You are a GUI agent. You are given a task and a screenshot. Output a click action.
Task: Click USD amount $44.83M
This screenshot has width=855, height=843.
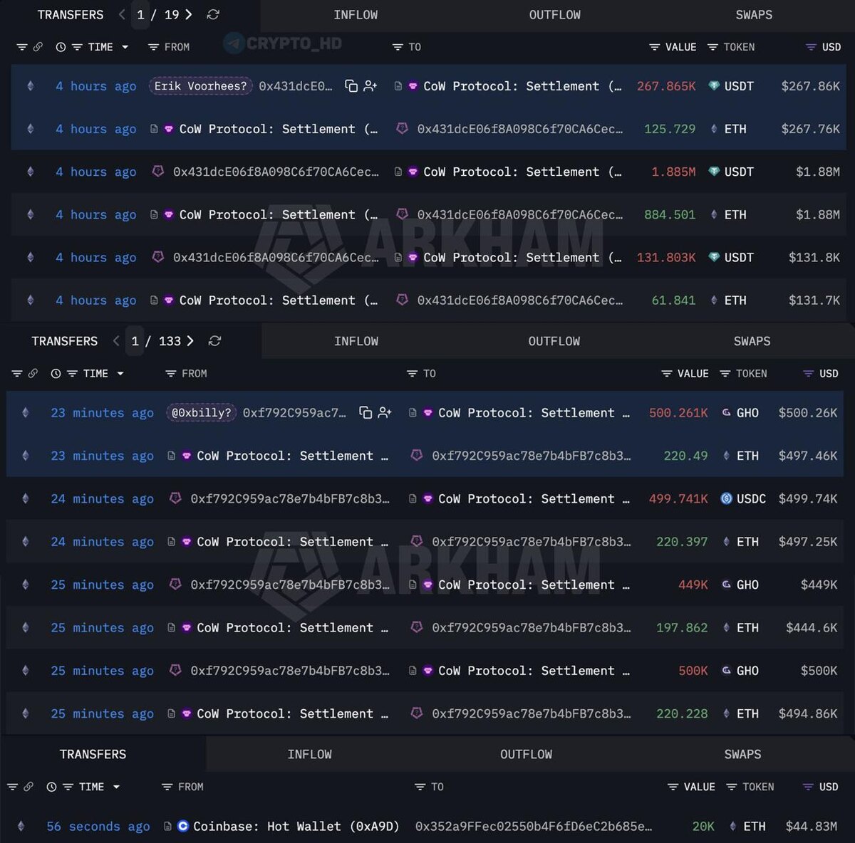coord(811,827)
